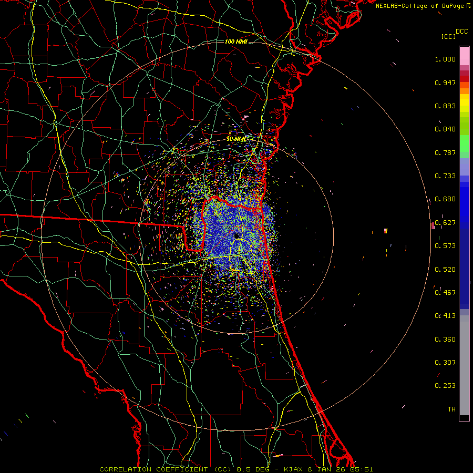The width and height of the screenshot is (473, 473).
Task: Click the CORRELATION COEFFICIENT (CC) product caption
Action: click(166, 469)
